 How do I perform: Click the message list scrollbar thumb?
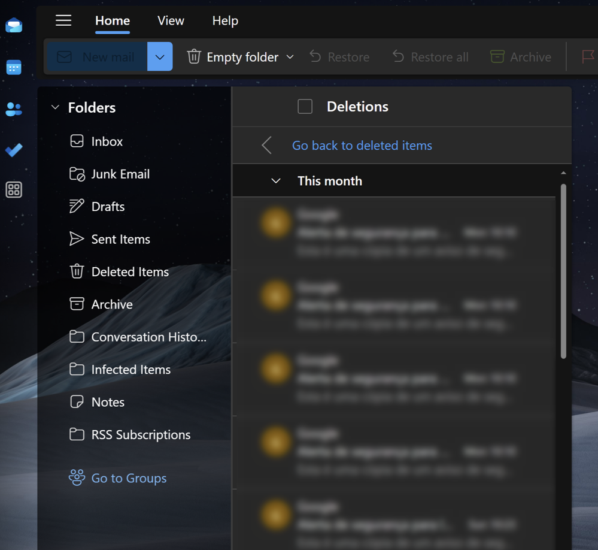pyautogui.click(x=563, y=271)
